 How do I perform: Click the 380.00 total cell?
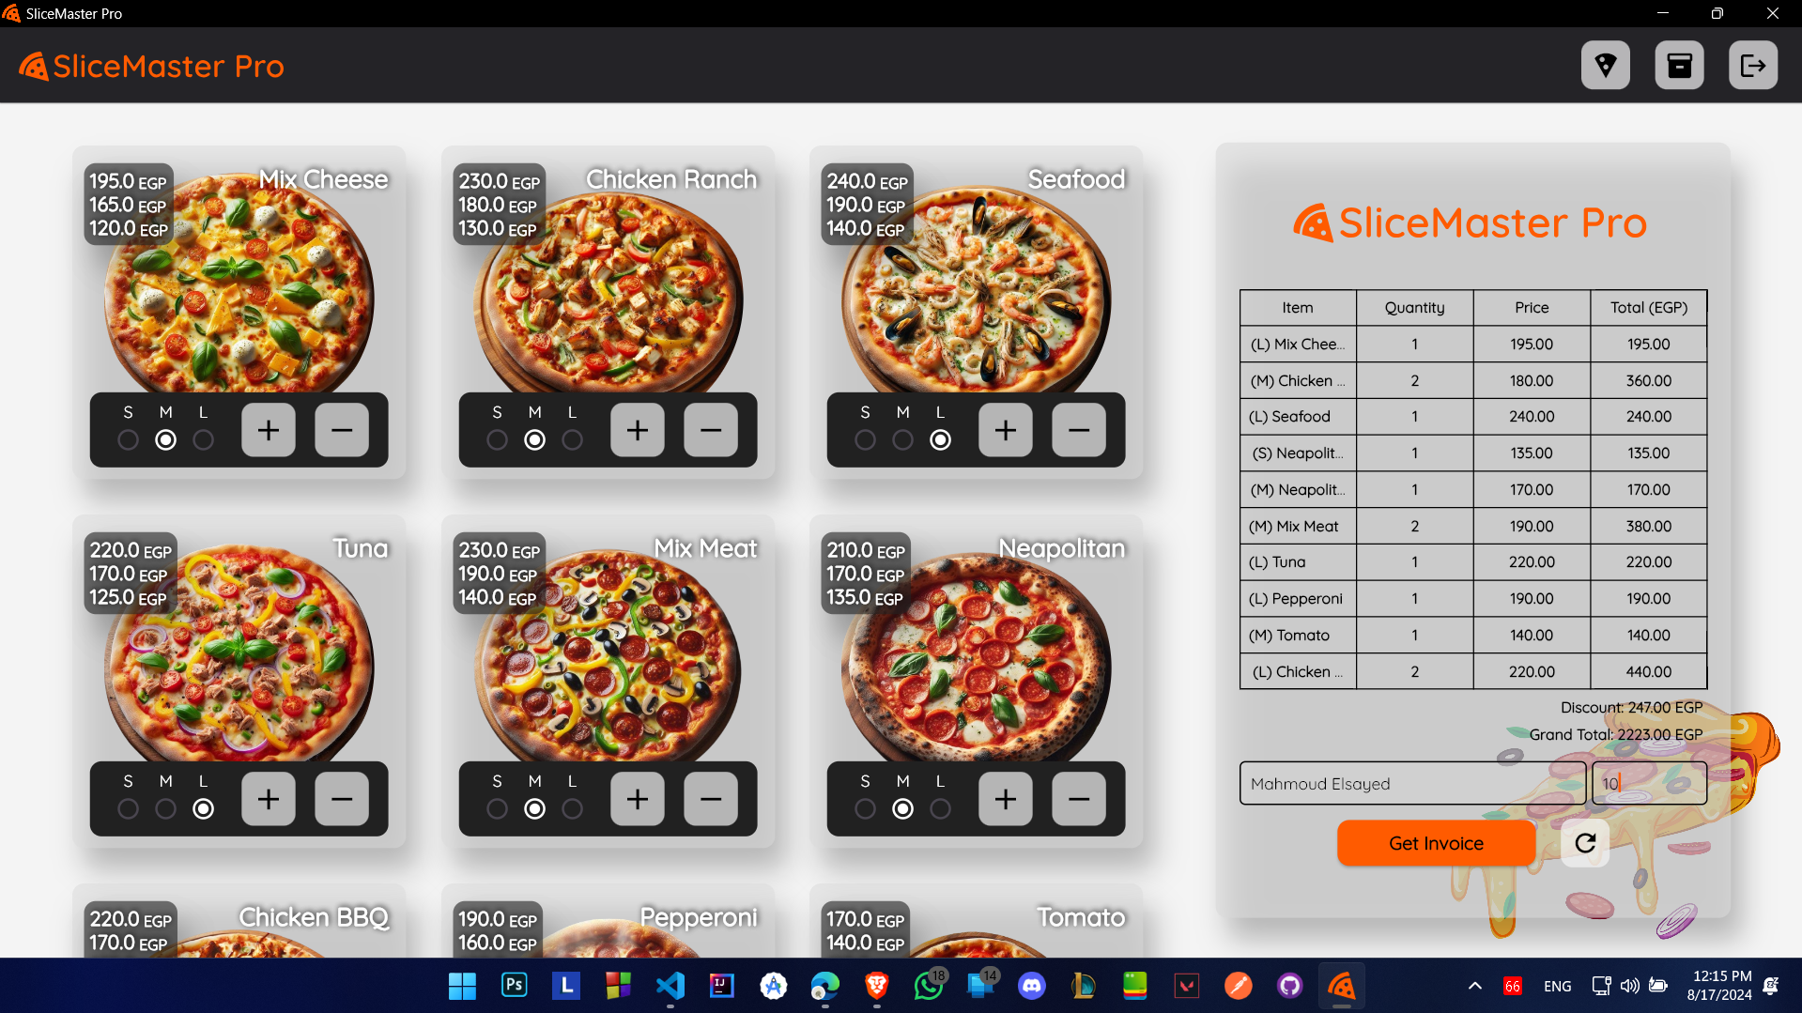coord(1649,527)
